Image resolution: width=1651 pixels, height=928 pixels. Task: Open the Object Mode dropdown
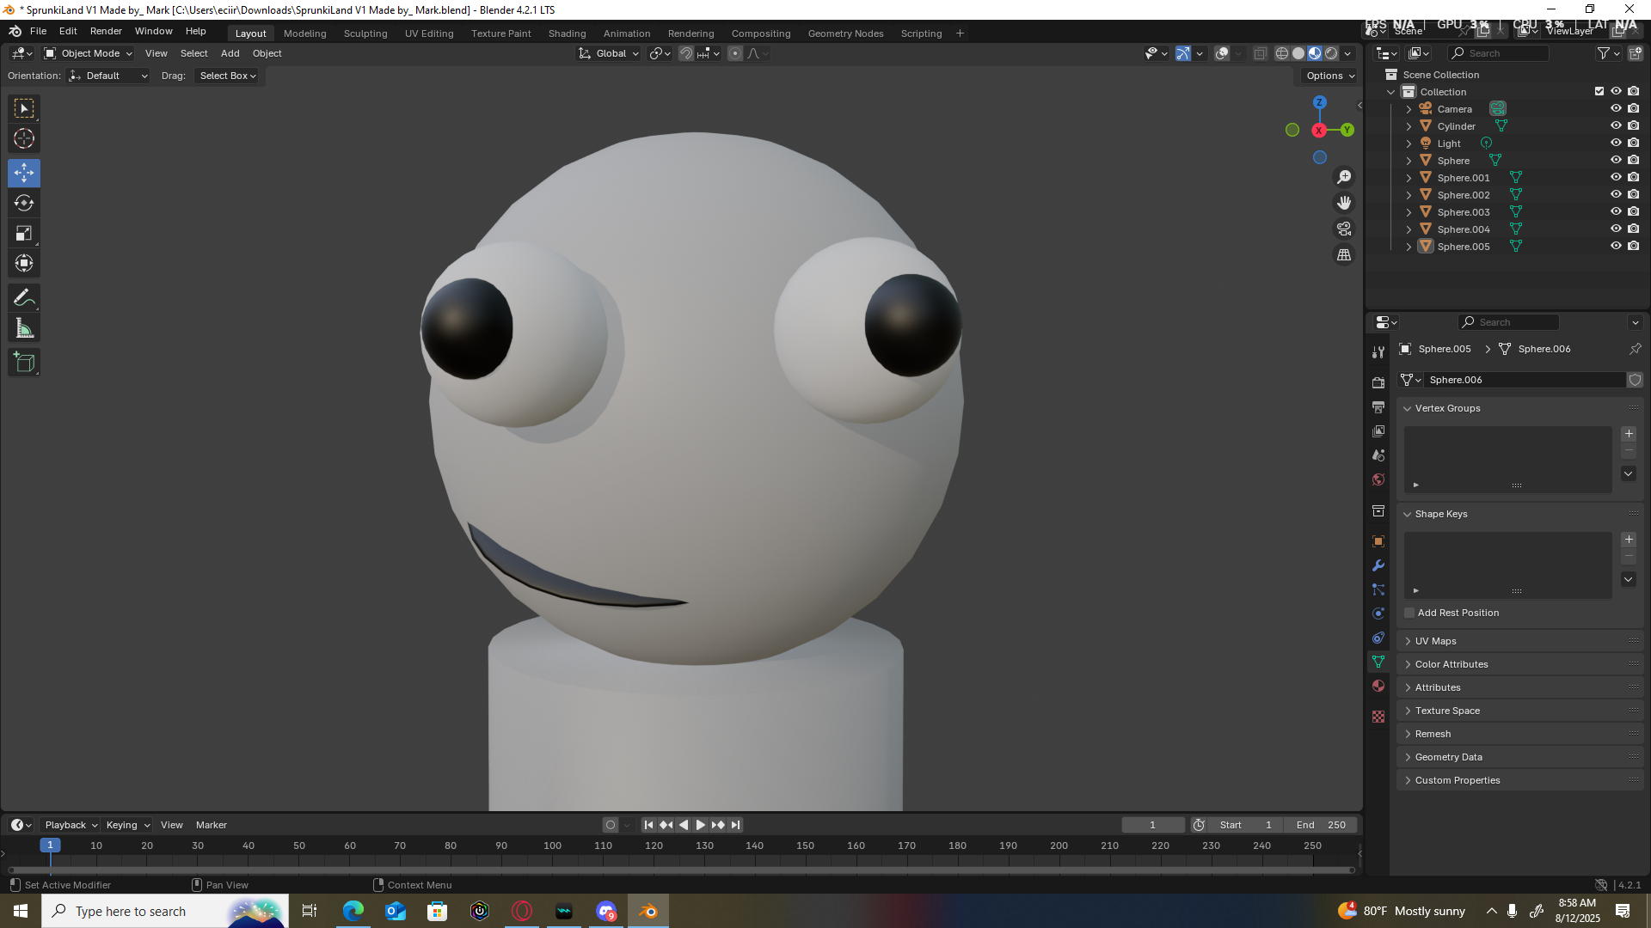coord(89,53)
